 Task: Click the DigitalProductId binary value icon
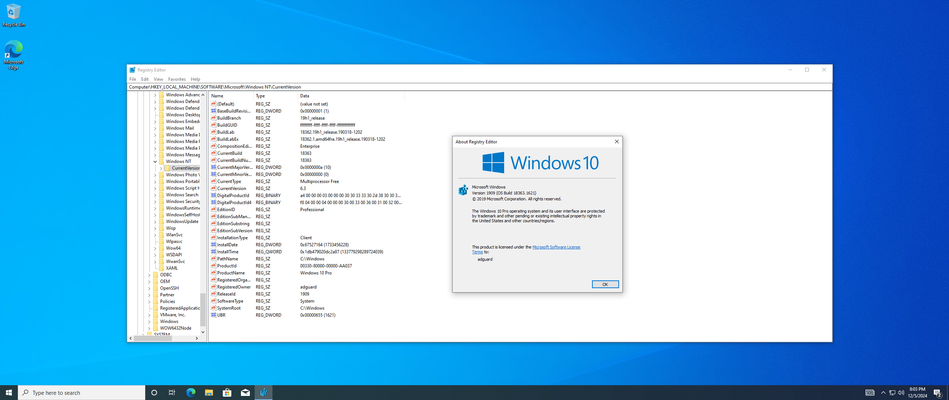click(x=214, y=196)
